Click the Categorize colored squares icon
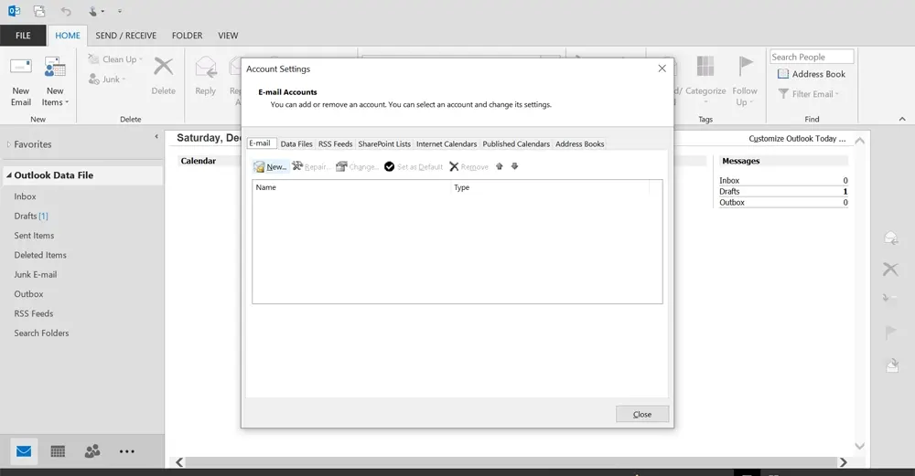This screenshot has height=476, width=915. point(705,66)
